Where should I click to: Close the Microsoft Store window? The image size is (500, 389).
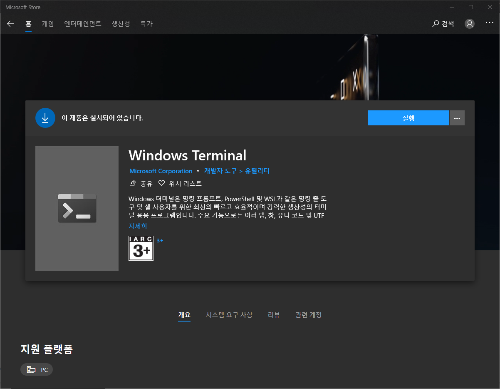coord(490,7)
